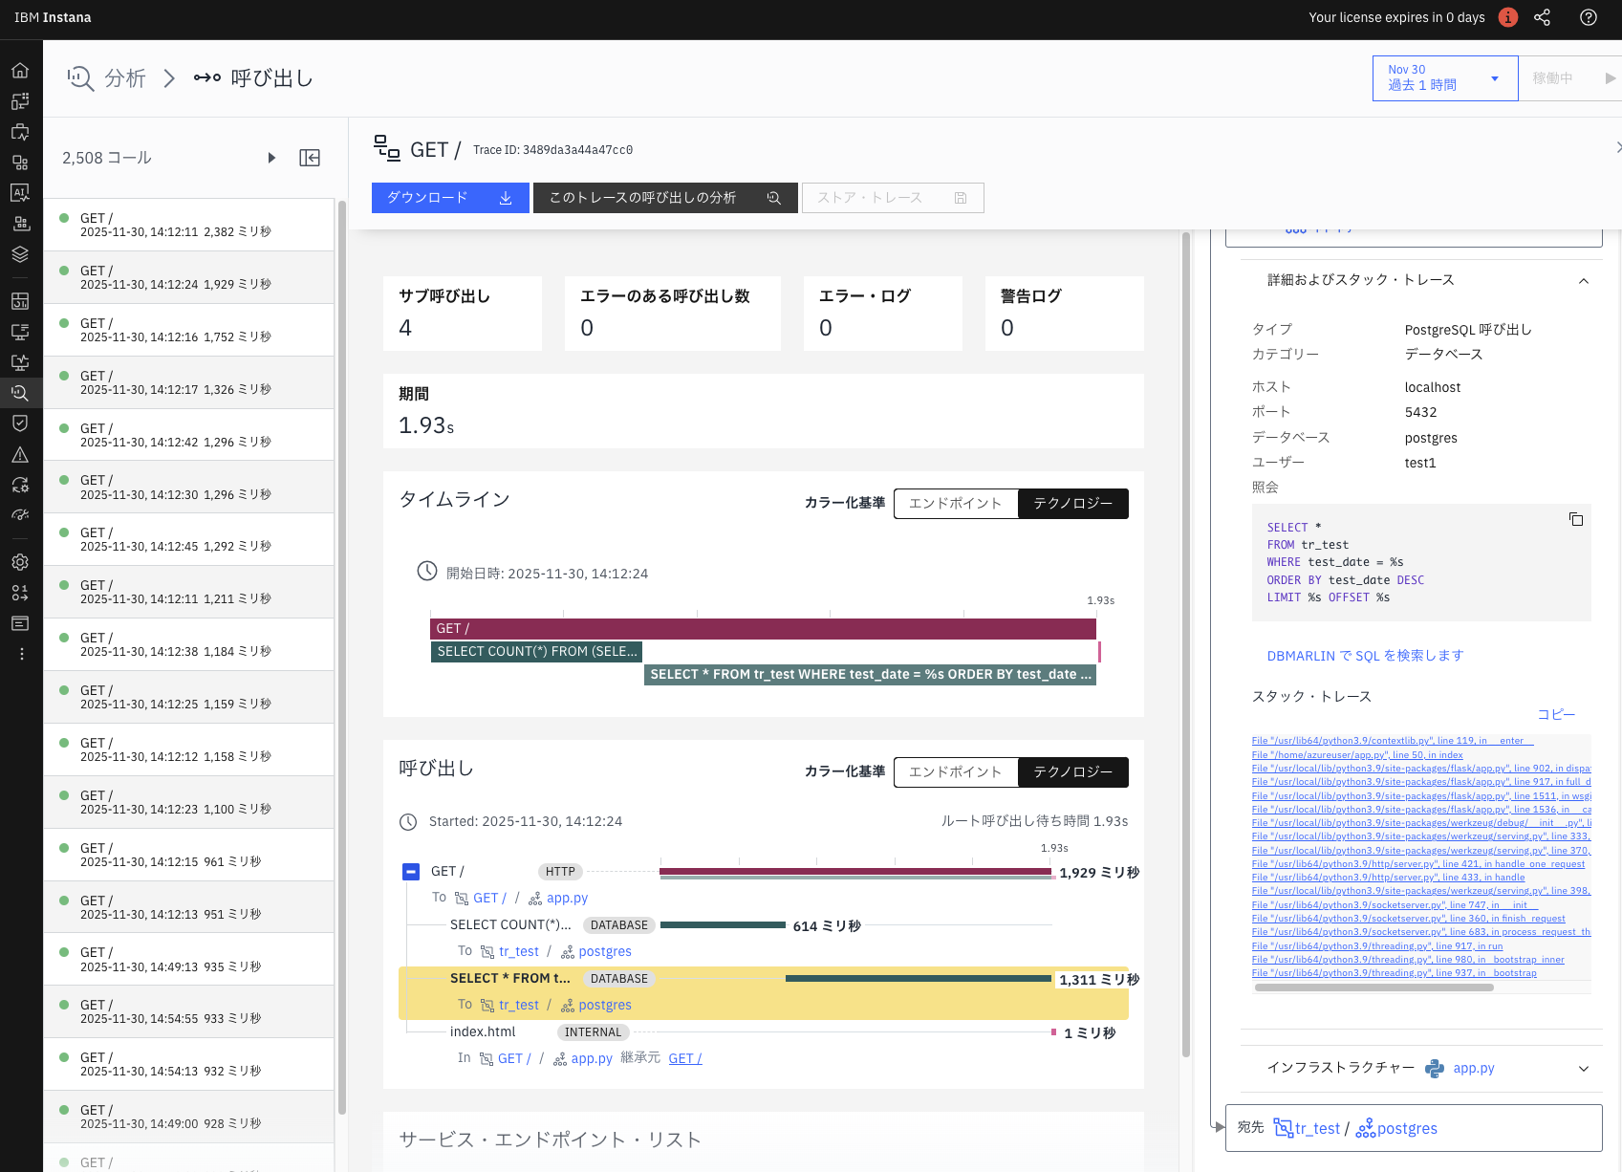The image size is (1622, 1172).
Task: Open the Nov 30 time range dropdown
Action: (x=1444, y=77)
